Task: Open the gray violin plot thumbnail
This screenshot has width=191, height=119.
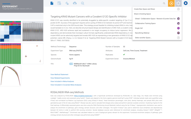Action: click(33, 31)
